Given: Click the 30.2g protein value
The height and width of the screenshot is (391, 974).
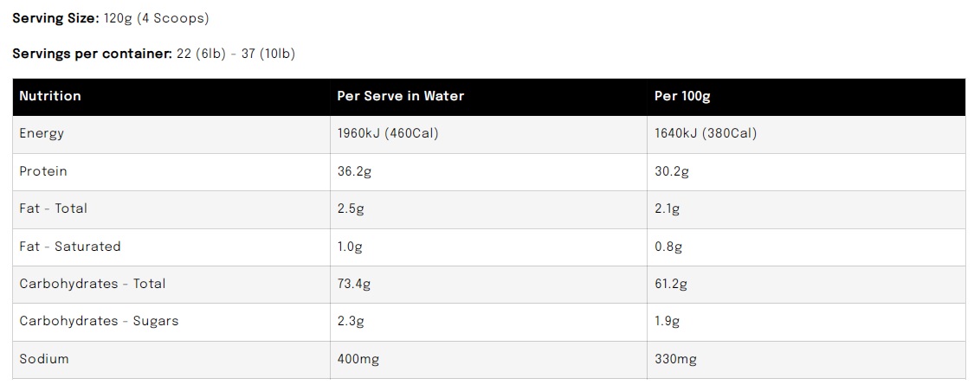Looking at the screenshot, I should [x=672, y=171].
